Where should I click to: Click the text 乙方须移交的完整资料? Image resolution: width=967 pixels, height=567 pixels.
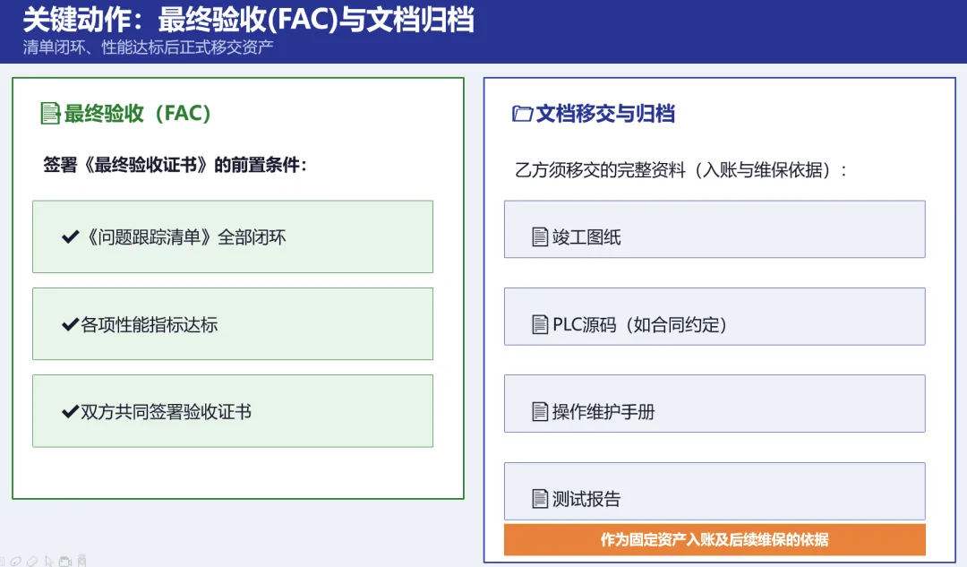[x=600, y=169]
